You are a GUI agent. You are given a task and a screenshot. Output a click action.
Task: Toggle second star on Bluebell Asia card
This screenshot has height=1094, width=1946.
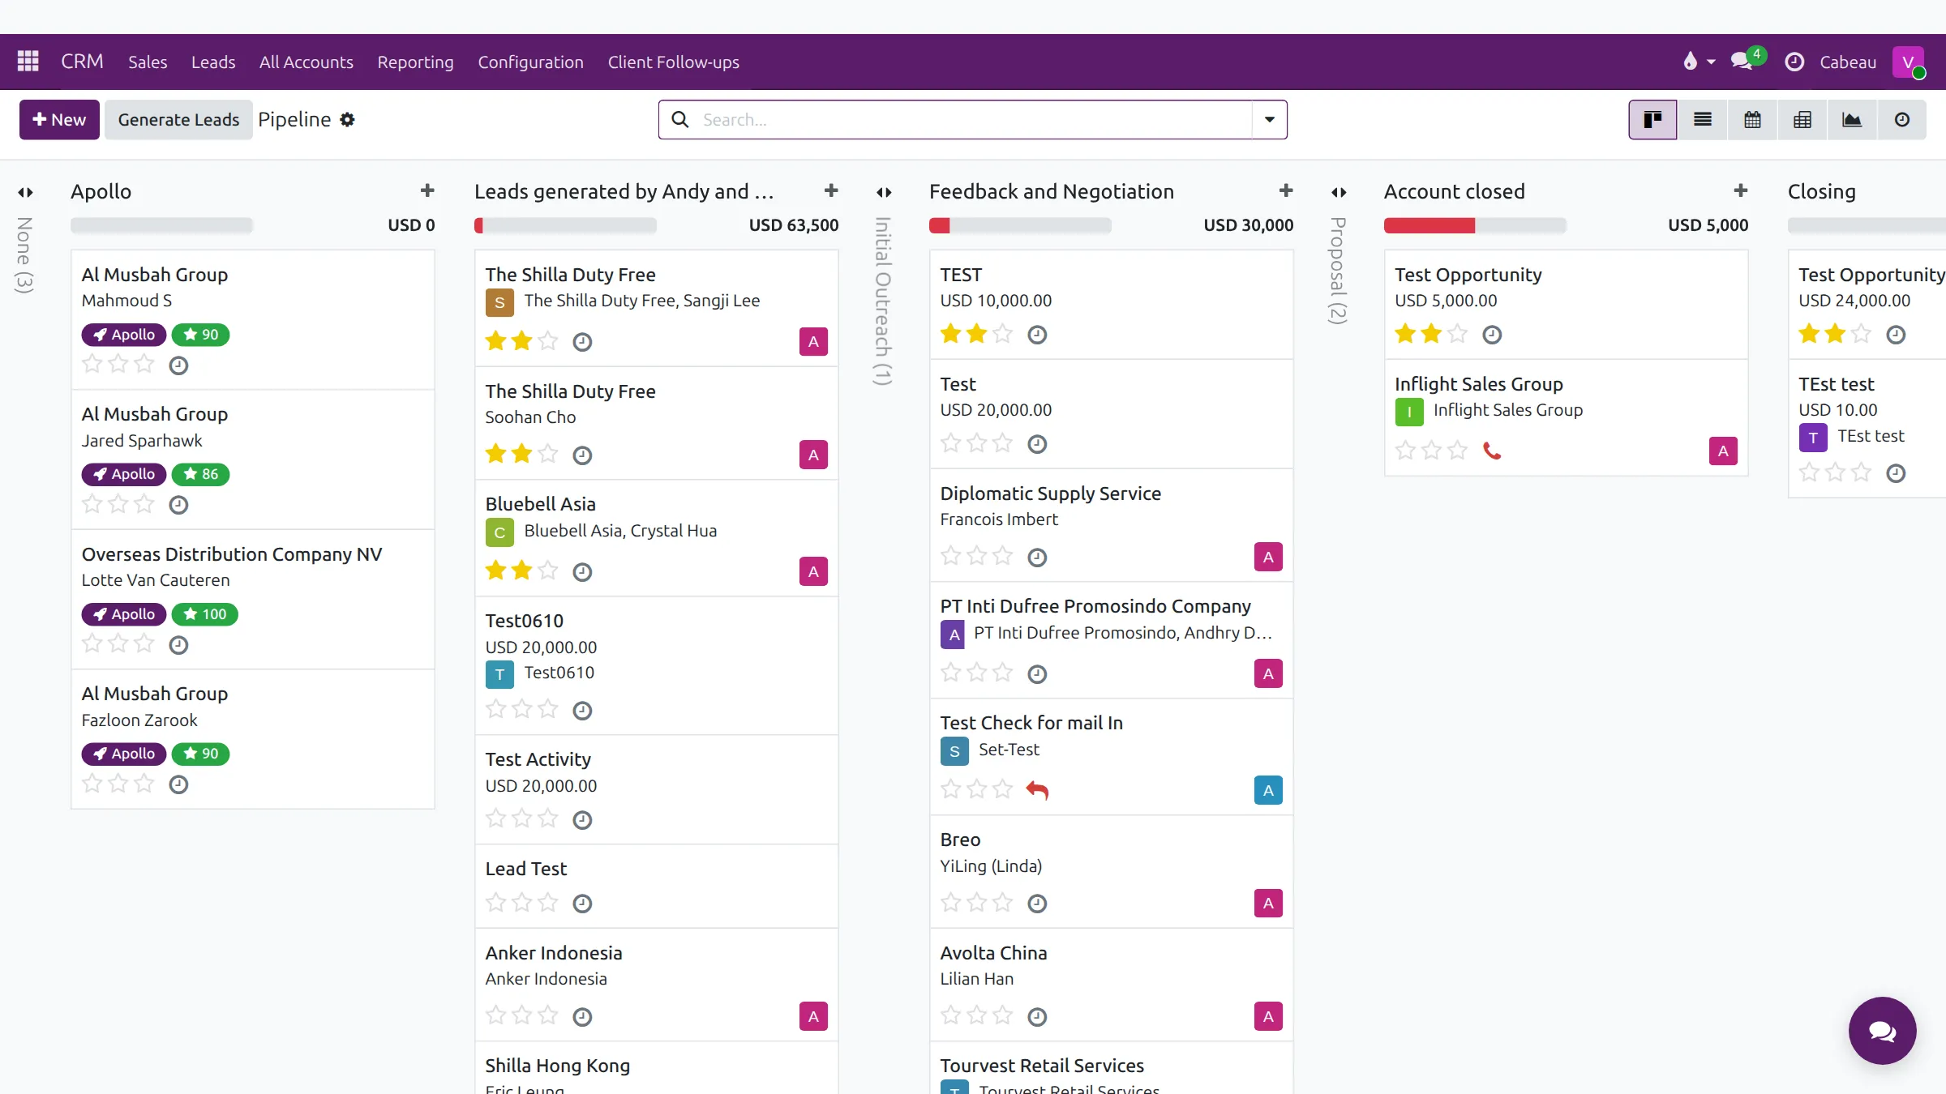tap(522, 571)
